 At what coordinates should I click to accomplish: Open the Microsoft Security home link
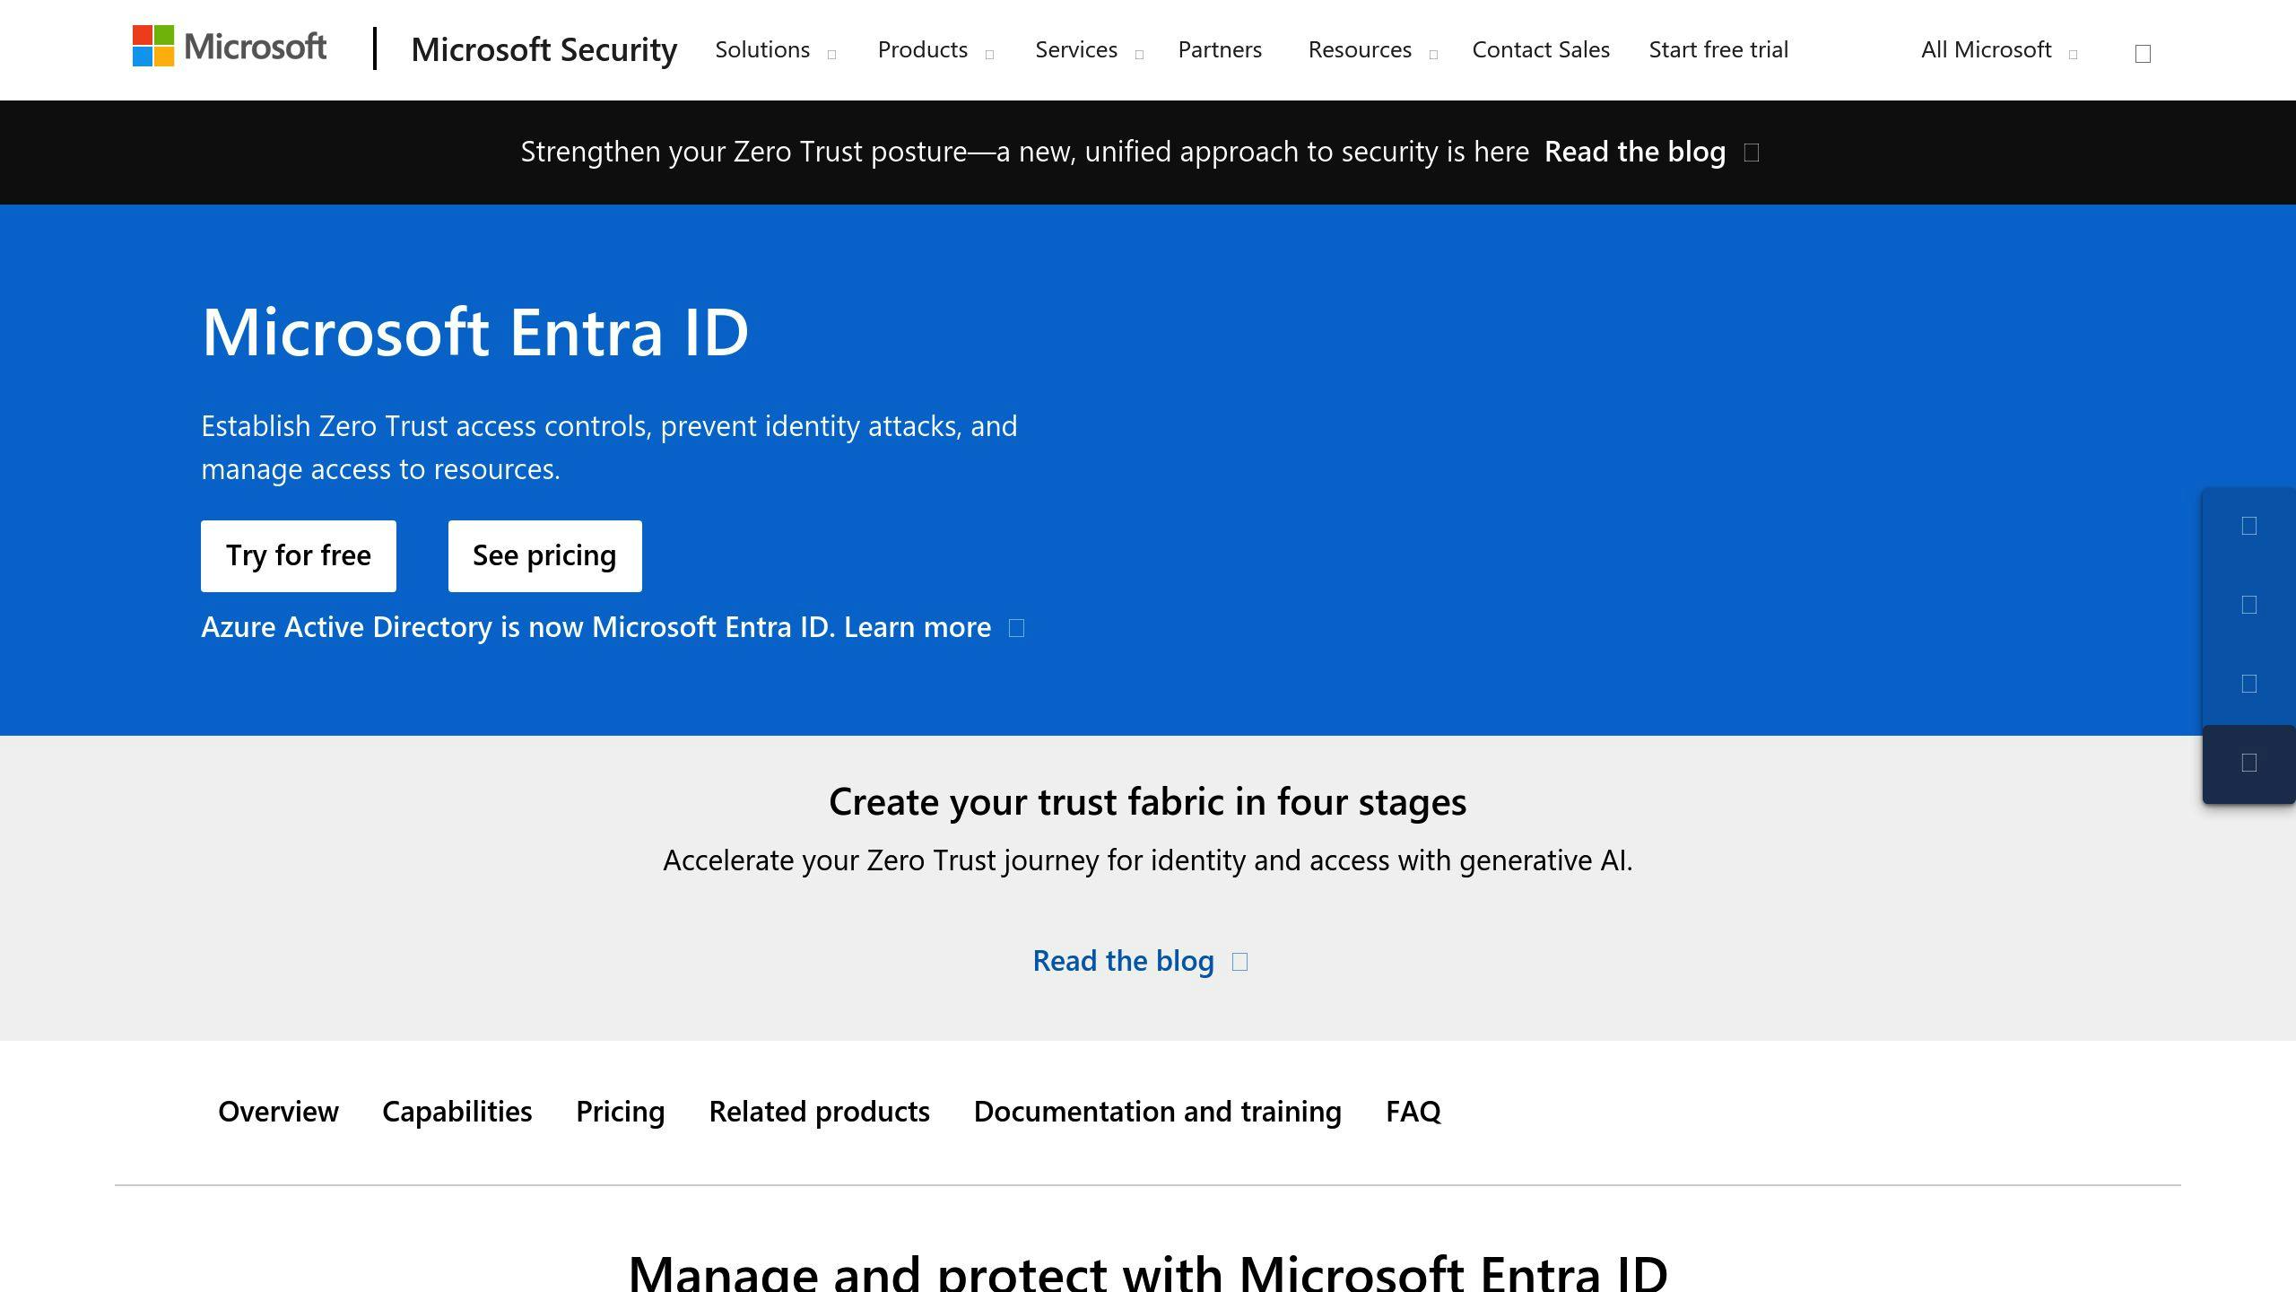pos(544,49)
